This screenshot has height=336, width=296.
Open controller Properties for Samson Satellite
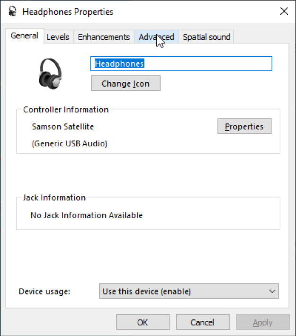tap(244, 126)
